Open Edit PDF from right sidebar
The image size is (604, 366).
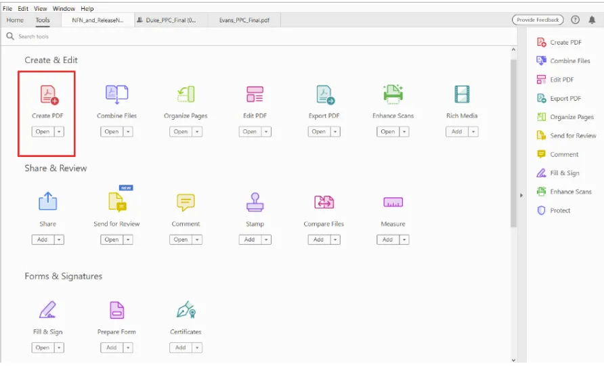(555, 80)
